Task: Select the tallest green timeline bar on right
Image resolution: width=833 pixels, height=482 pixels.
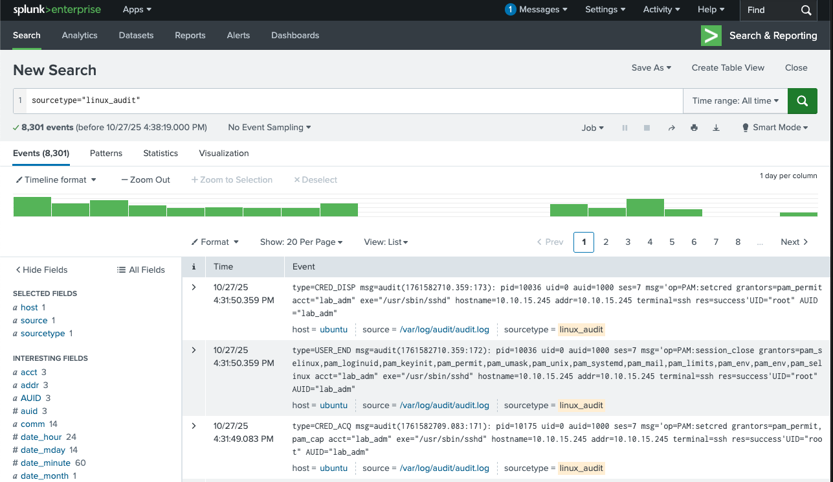Action: tap(645, 207)
